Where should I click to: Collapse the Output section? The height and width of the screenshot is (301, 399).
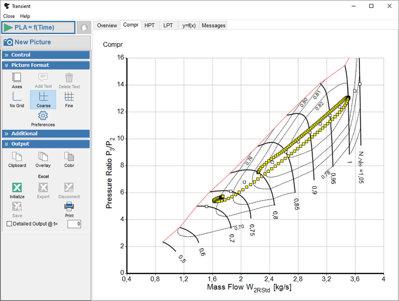(46, 144)
